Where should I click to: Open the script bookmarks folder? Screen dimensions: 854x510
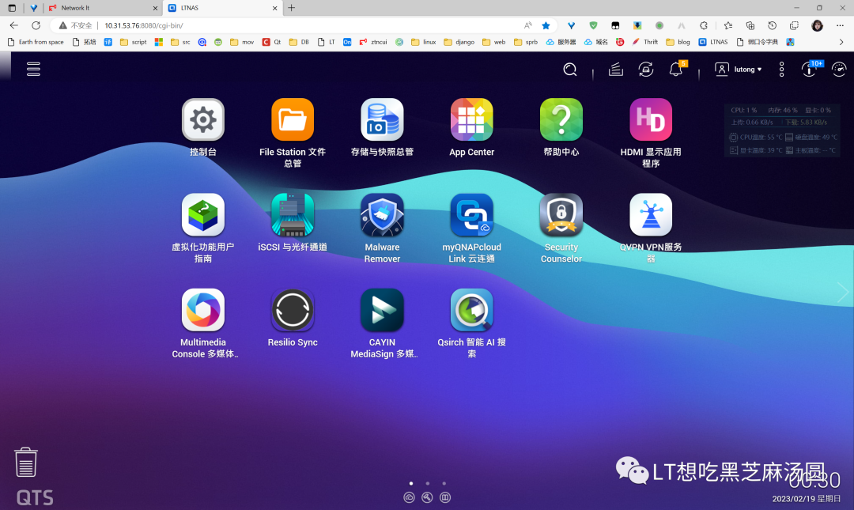point(134,42)
